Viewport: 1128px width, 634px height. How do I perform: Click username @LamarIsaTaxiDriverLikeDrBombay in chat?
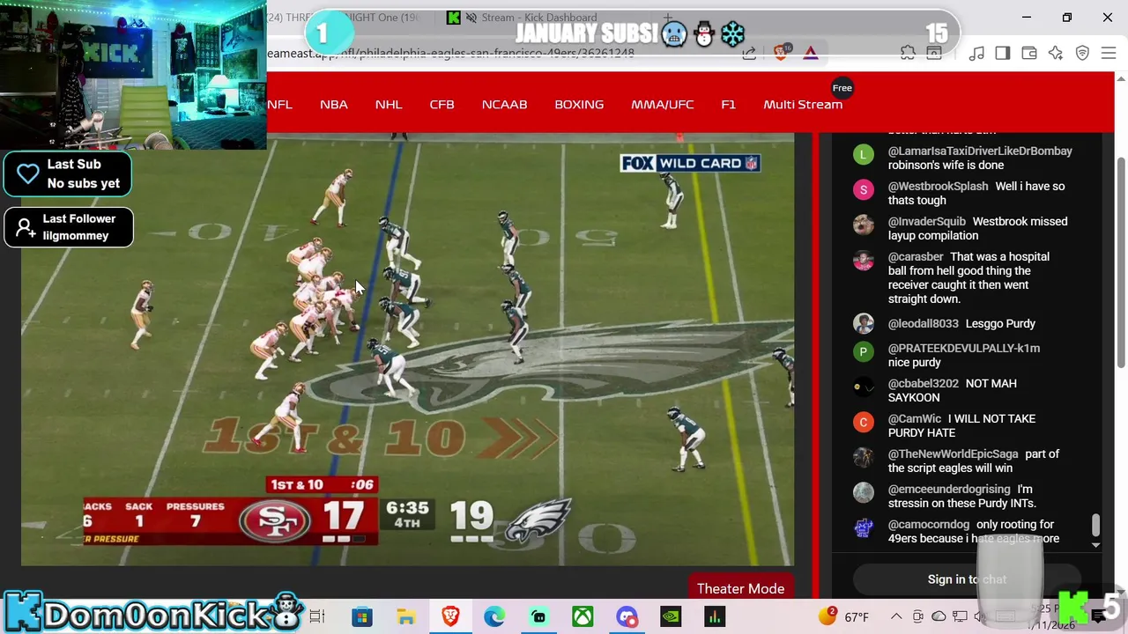click(980, 151)
